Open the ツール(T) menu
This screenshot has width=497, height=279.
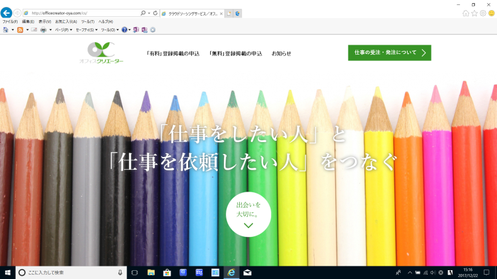[x=88, y=21]
